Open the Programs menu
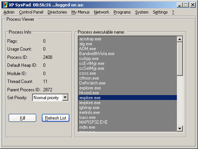This screenshot has height=149, width=198. (122, 12)
